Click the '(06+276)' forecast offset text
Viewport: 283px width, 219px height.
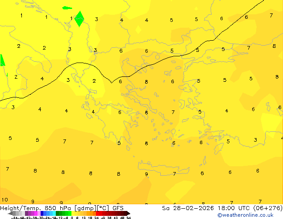click(268, 208)
